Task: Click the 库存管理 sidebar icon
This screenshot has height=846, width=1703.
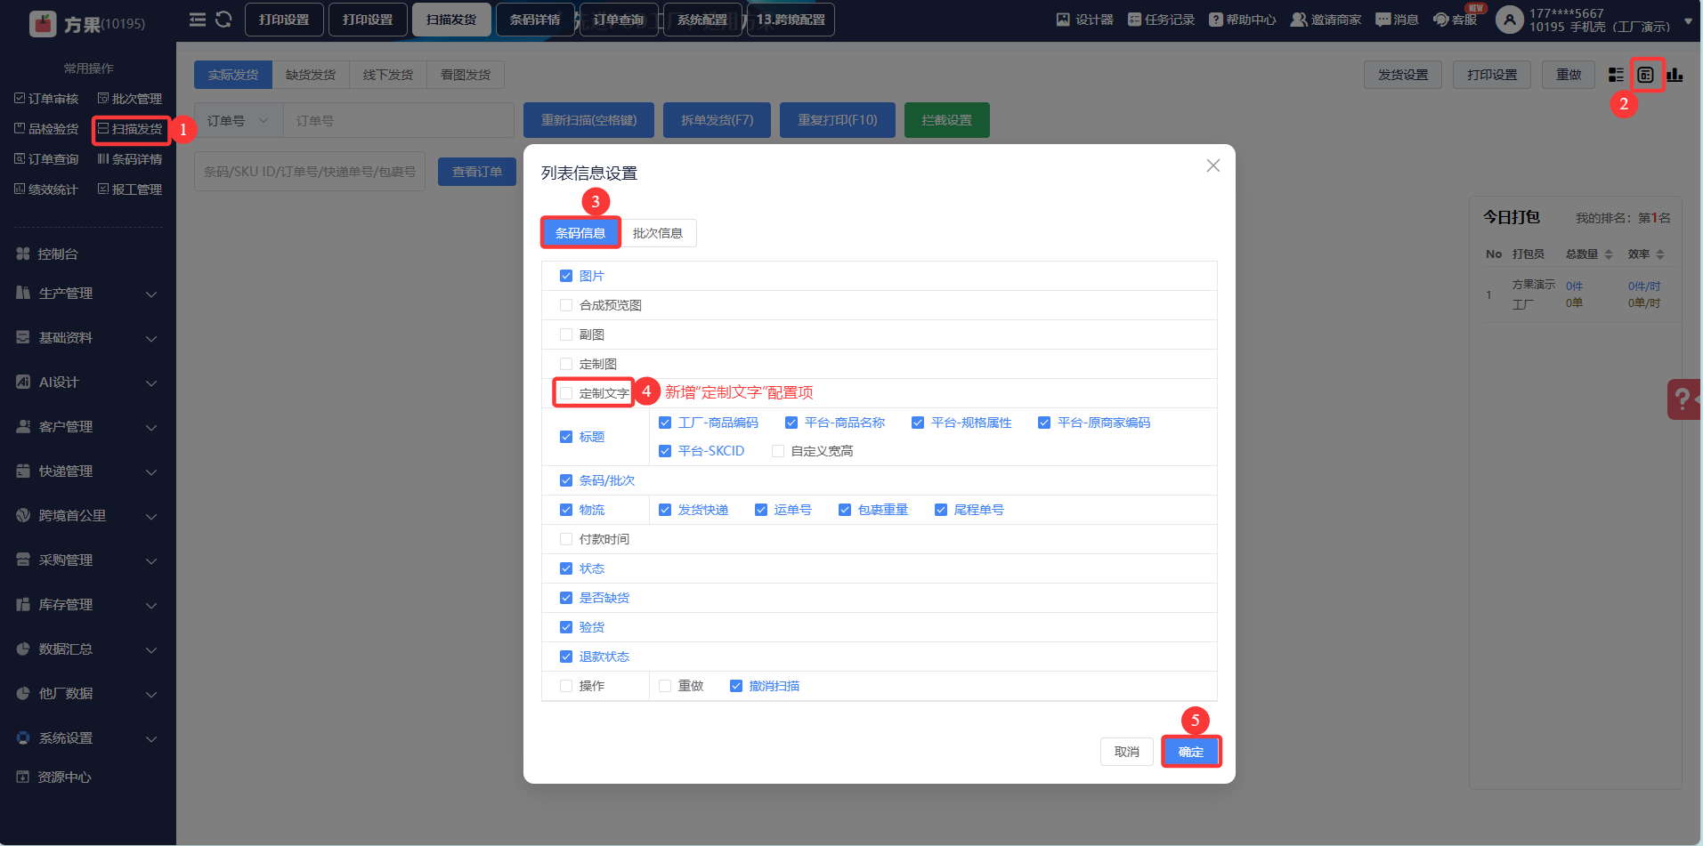Action: click(x=23, y=605)
